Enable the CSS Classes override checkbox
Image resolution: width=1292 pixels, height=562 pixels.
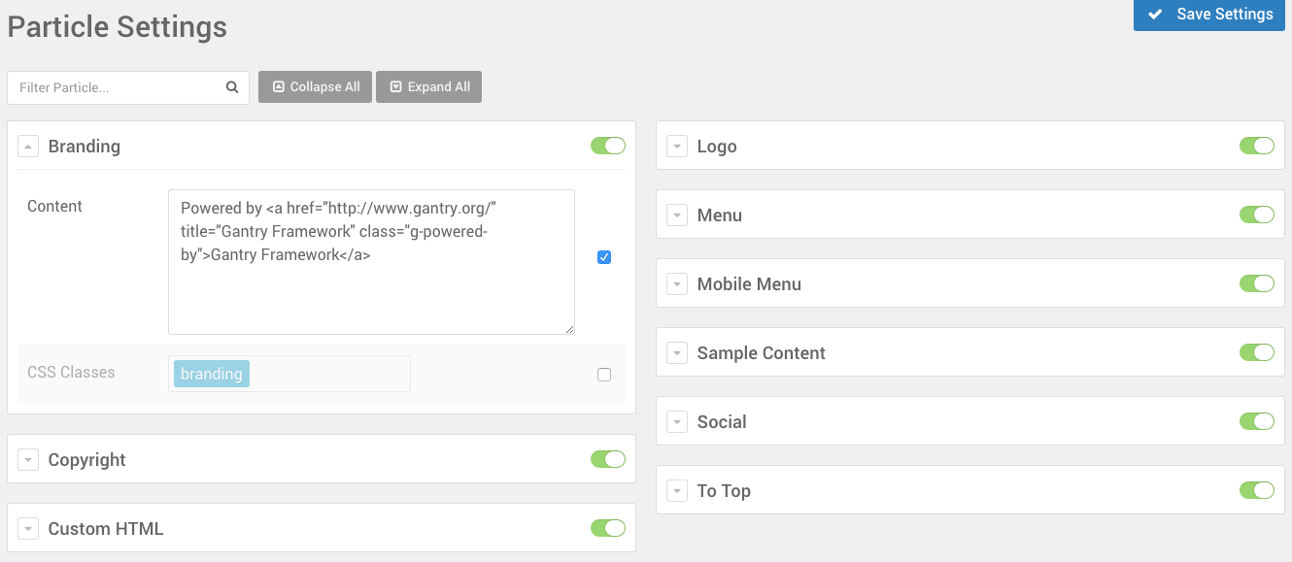click(x=604, y=375)
